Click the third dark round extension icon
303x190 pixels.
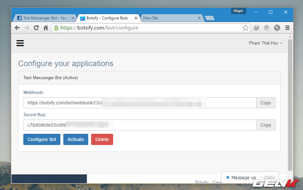(277, 28)
